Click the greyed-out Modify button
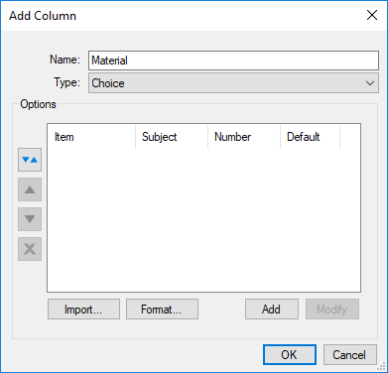388x373 pixels. coord(332,310)
